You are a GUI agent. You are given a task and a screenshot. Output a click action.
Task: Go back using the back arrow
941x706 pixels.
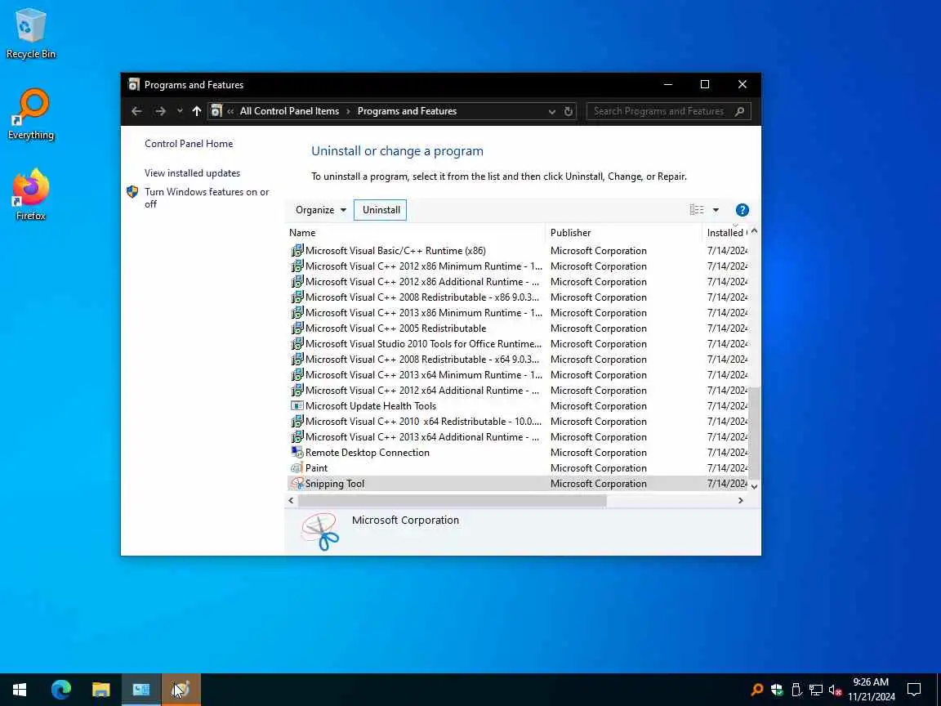(137, 111)
